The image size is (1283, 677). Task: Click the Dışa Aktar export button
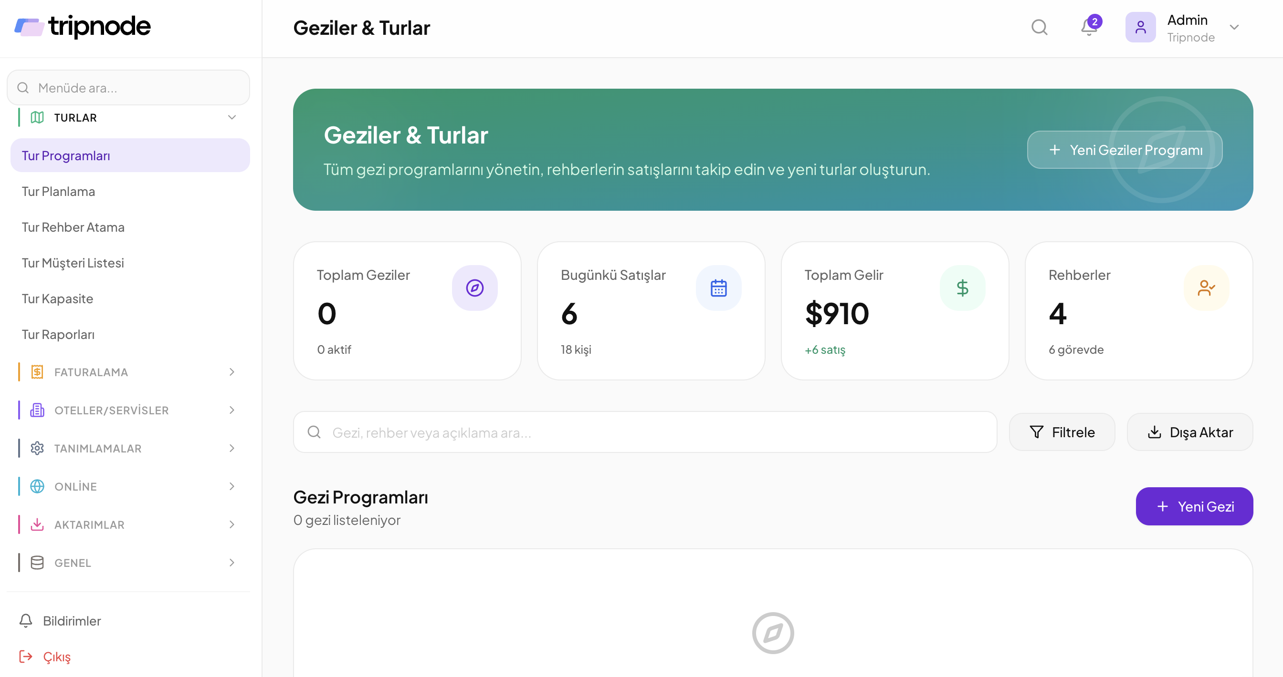(1189, 432)
